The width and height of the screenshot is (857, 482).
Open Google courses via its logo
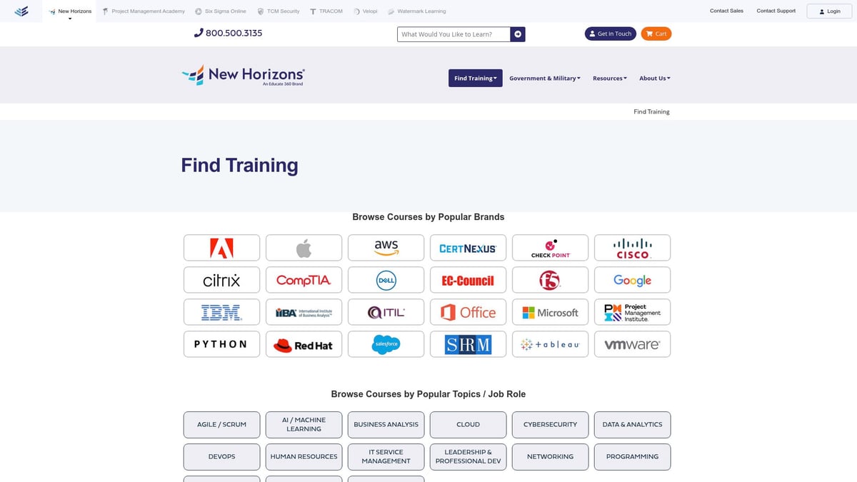pyautogui.click(x=632, y=279)
